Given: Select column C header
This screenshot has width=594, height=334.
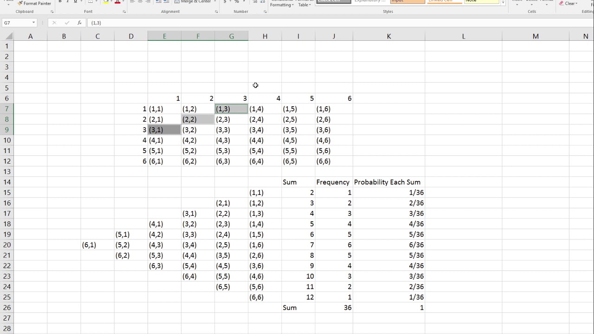Looking at the screenshot, I should click(97, 36).
